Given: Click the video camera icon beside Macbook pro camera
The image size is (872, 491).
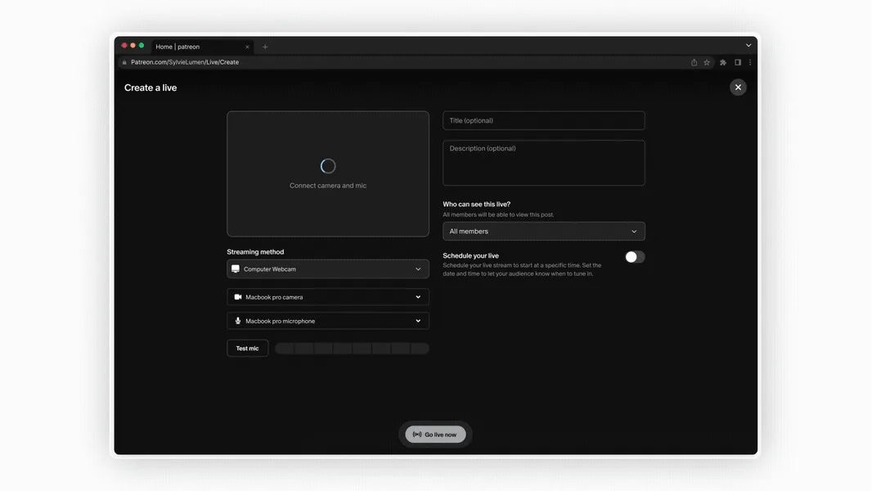Looking at the screenshot, I should click(x=238, y=297).
